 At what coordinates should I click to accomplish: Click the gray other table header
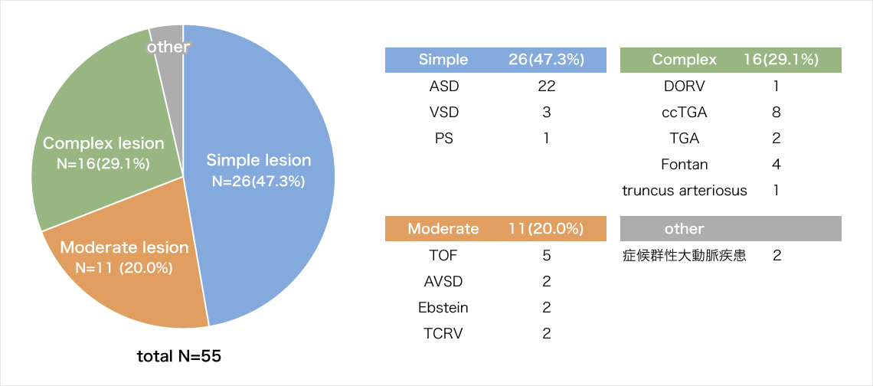click(x=730, y=228)
